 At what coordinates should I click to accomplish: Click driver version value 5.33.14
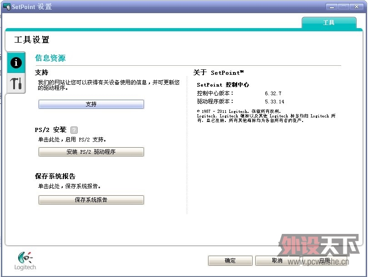click(274, 102)
